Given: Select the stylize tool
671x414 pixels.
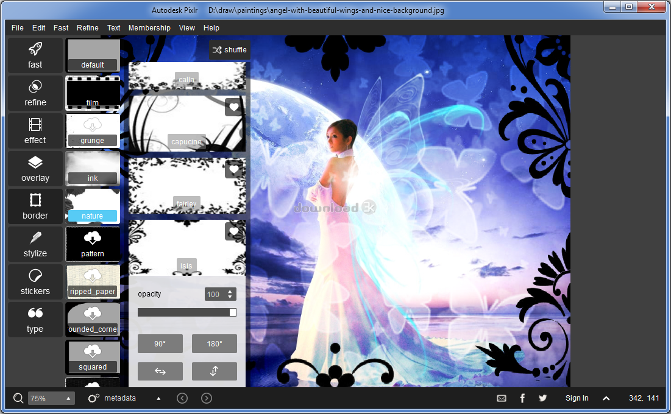Looking at the screenshot, I should click(x=35, y=244).
